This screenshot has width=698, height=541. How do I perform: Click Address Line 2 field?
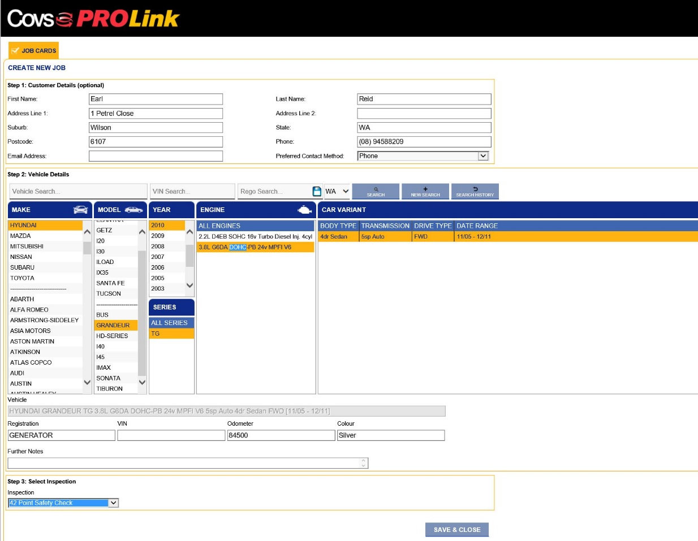click(x=424, y=113)
